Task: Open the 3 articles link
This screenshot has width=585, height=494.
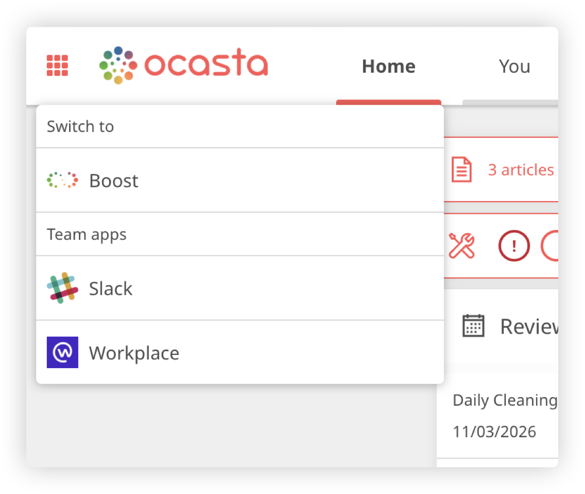Action: [x=521, y=170]
